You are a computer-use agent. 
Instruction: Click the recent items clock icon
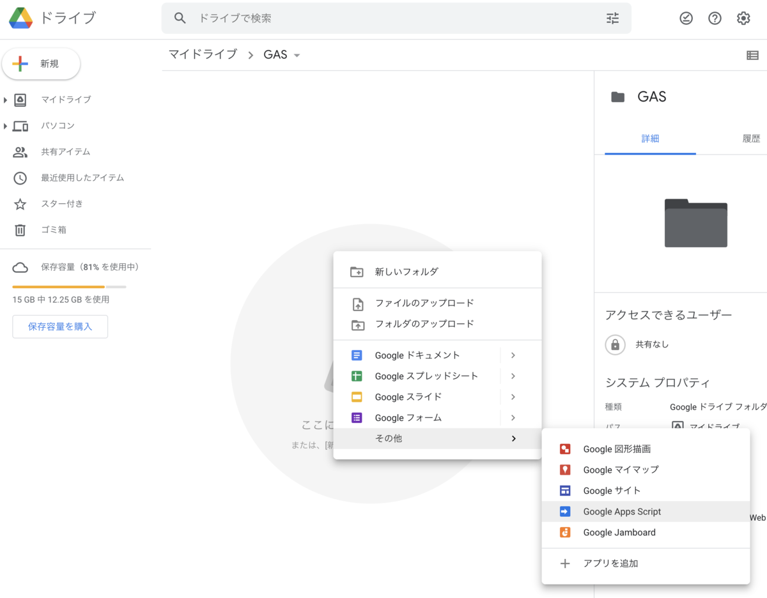(x=20, y=178)
